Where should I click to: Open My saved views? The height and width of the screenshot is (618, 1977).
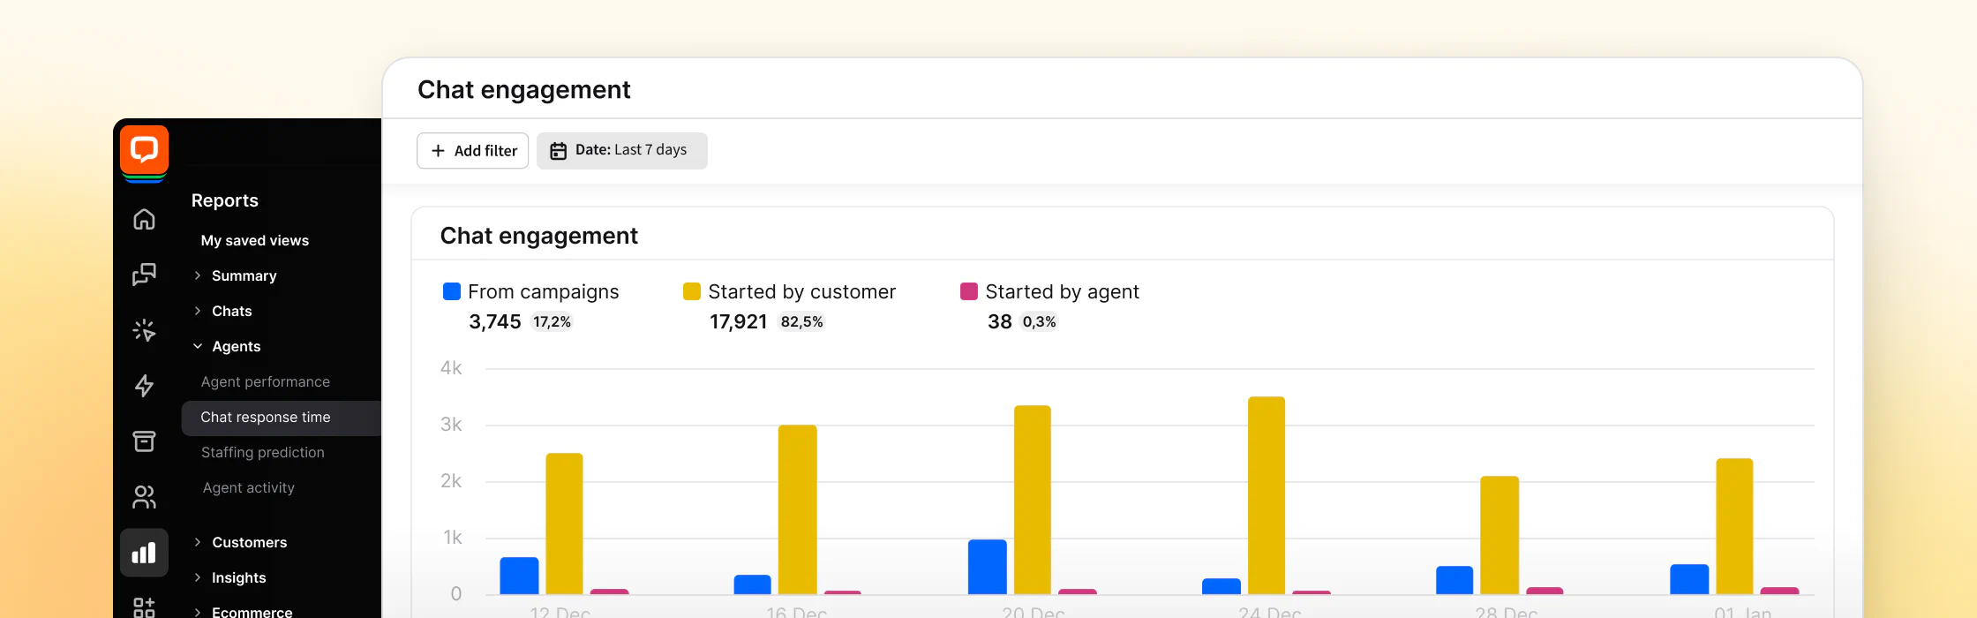pos(255,240)
